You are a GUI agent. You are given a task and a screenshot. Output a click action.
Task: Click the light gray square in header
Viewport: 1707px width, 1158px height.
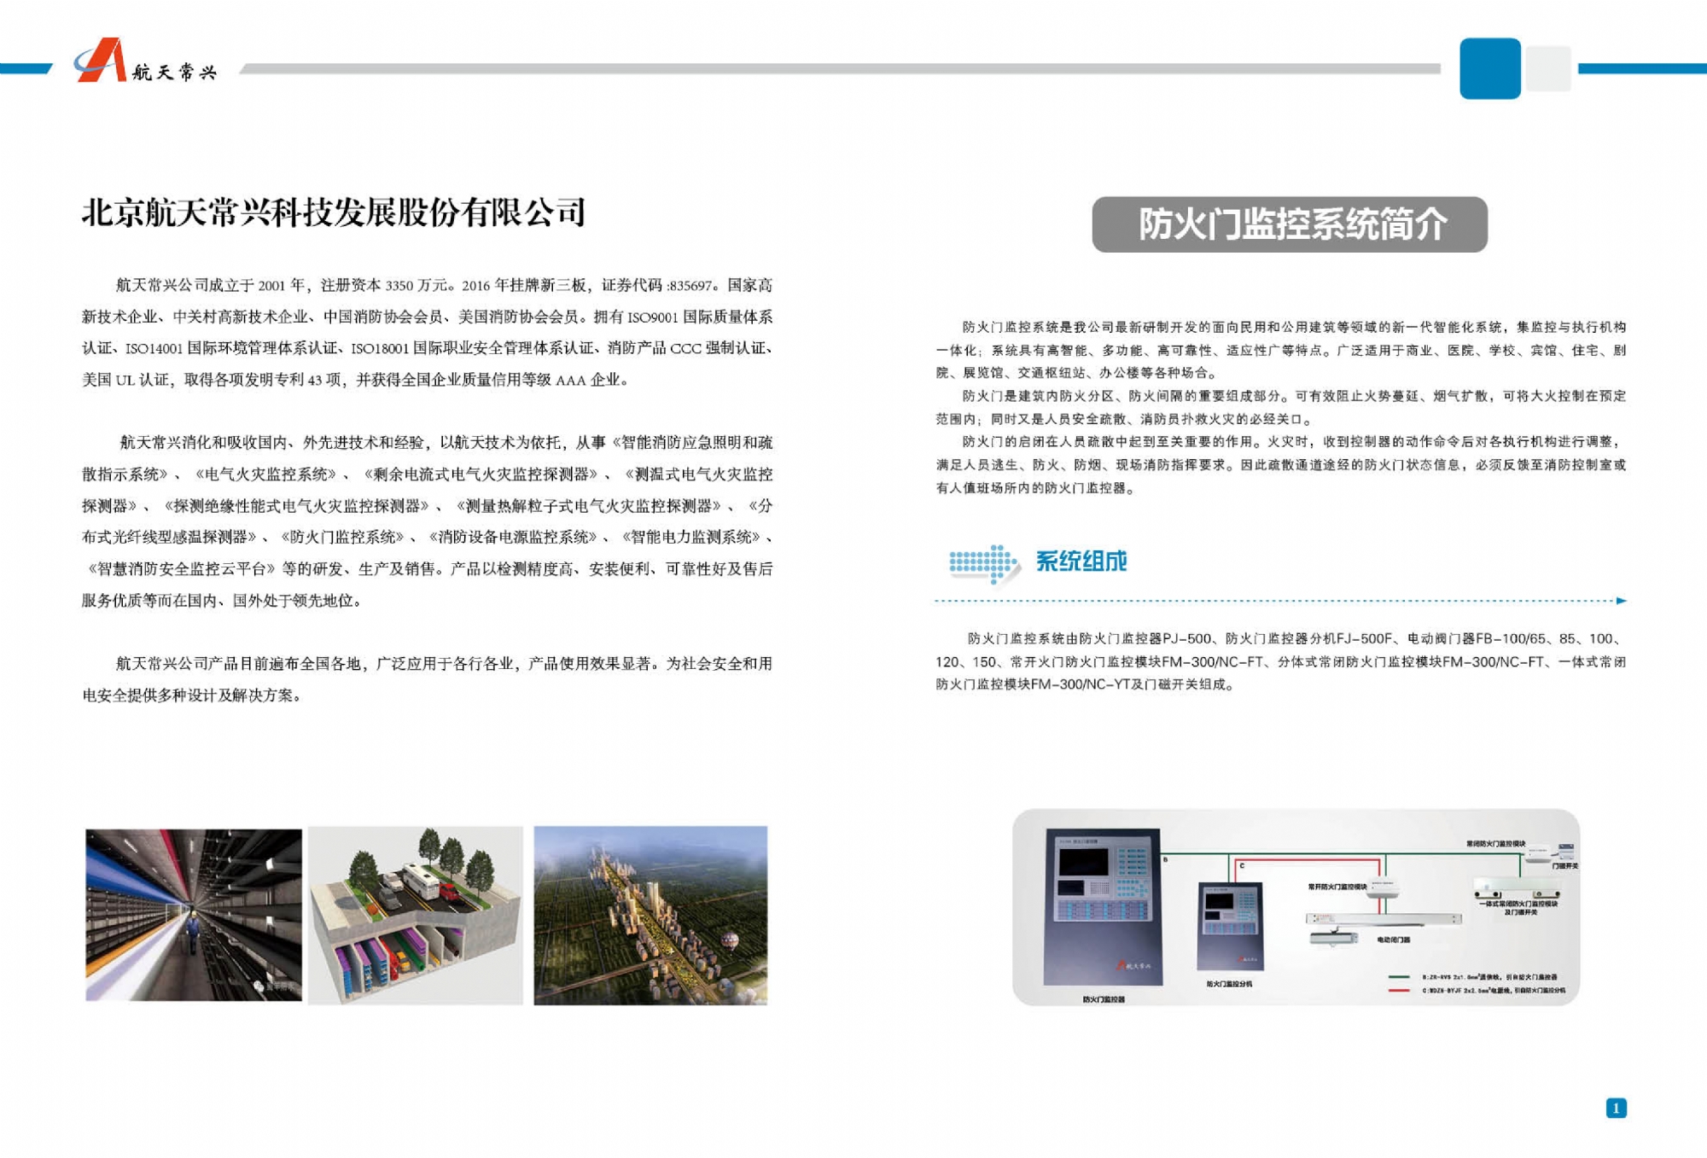click(1548, 68)
